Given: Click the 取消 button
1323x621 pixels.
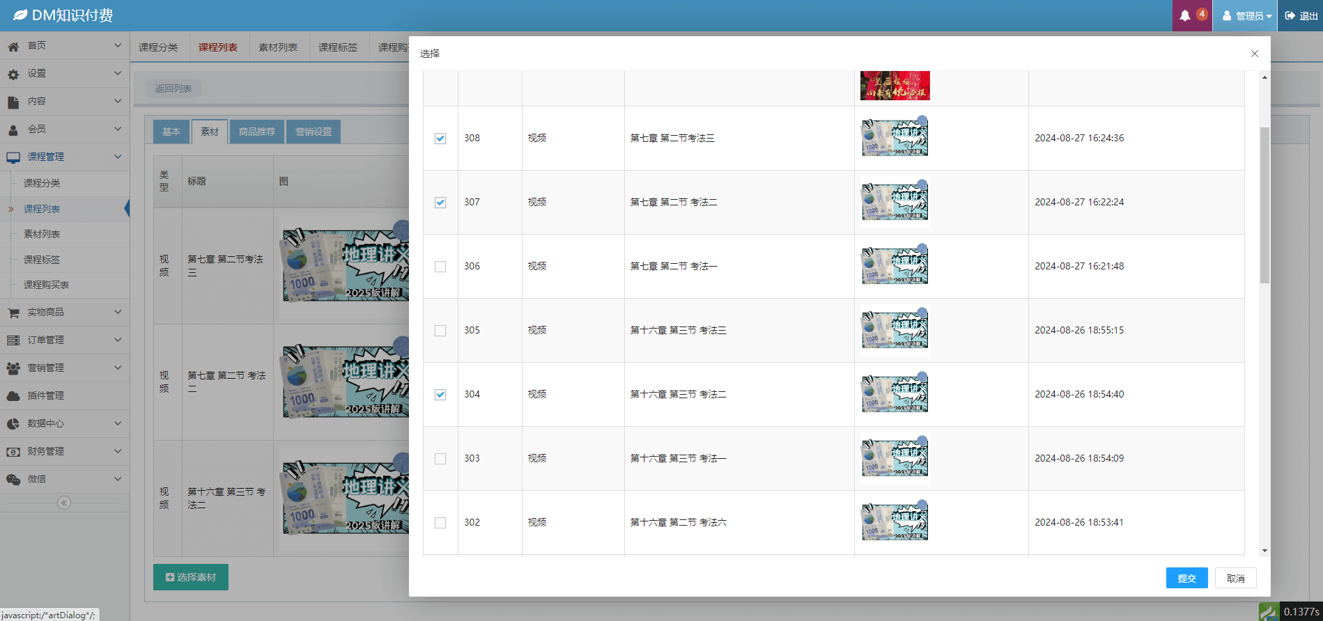Looking at the screenshot, I should (x=1235, y=578).
